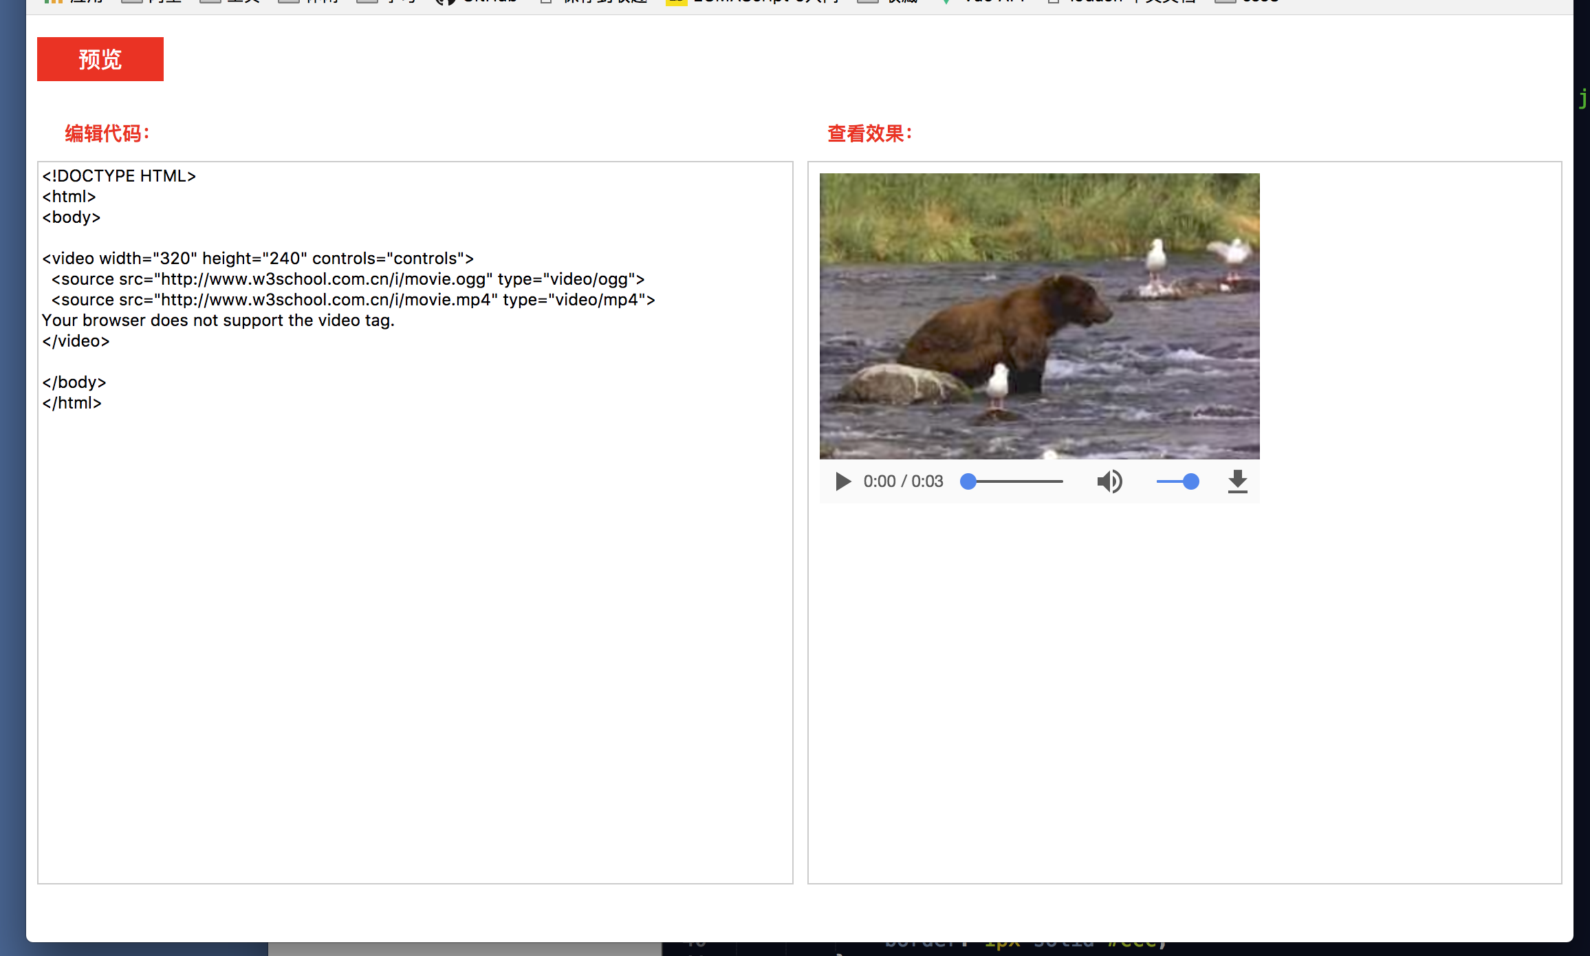Viewport: 1590px width, 956px height.
Task: Click the red 预览 preview button
Action: pyautogui.click(x=100, y=59)
